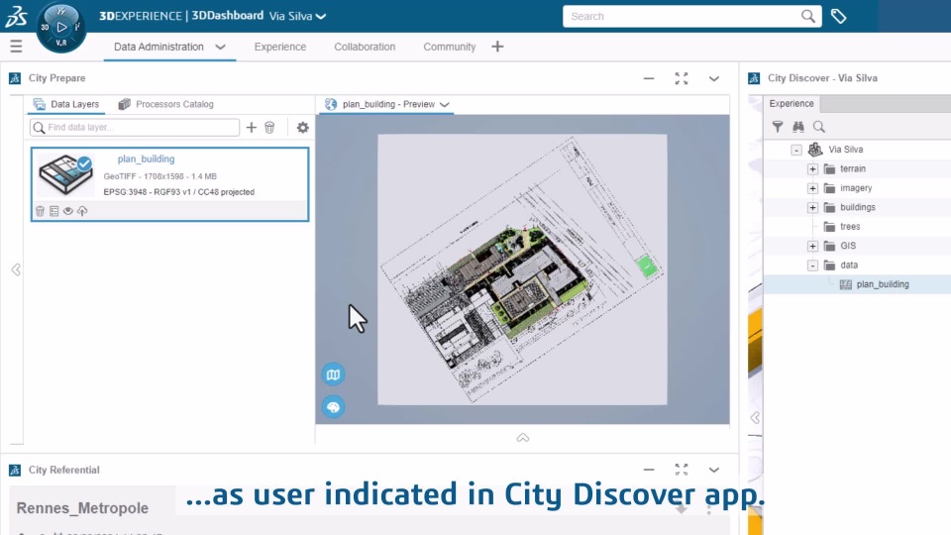Open the compass quadrant play button
The image size is (951, 535).
61,27
